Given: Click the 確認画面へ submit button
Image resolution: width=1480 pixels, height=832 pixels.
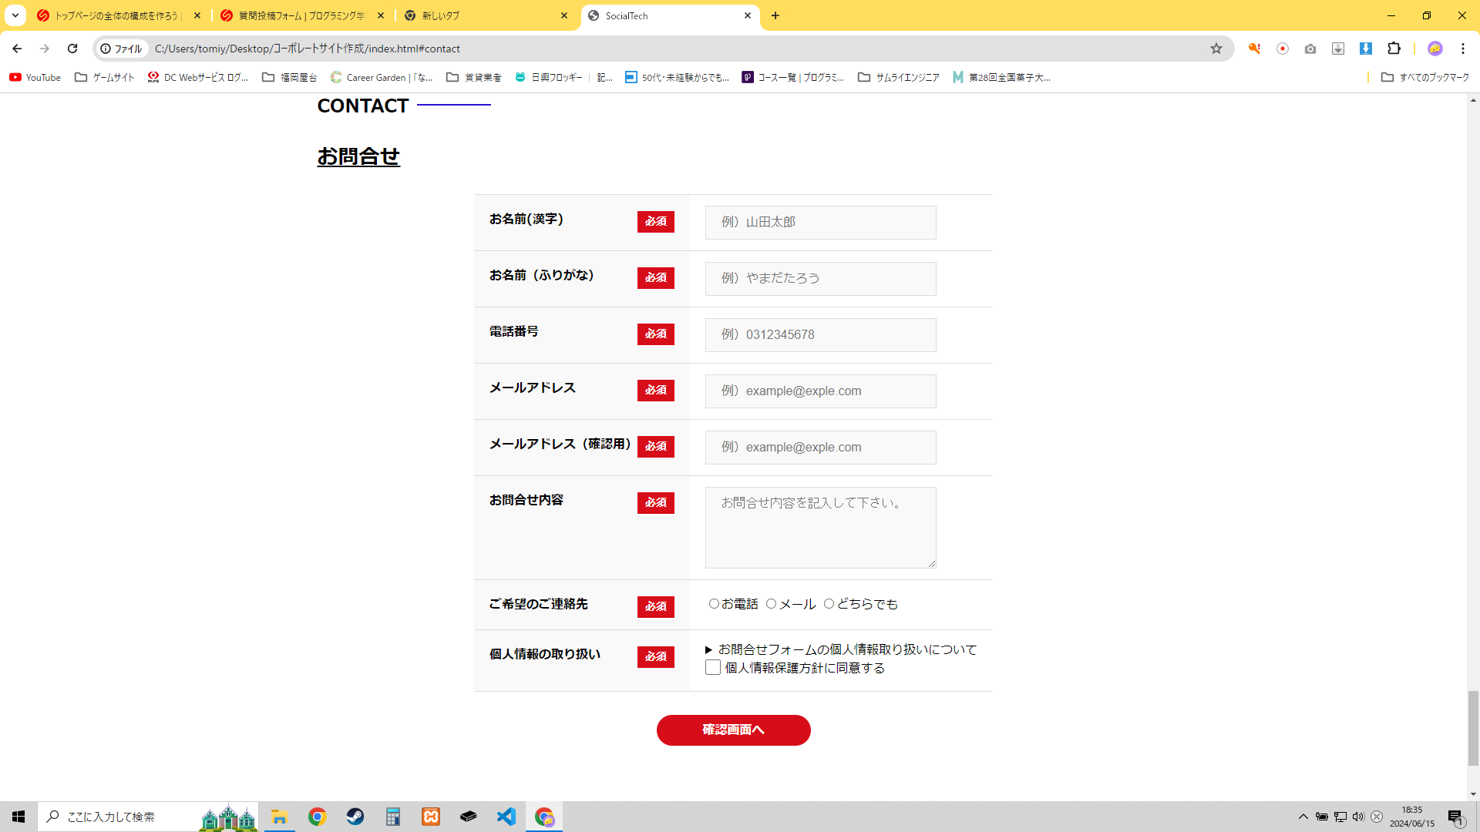Looking at the screenshot, I should pos(733,730).
